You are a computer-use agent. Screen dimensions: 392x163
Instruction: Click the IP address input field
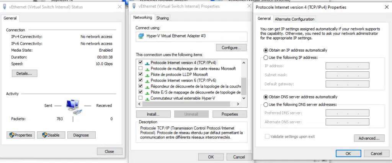(348, 66)
